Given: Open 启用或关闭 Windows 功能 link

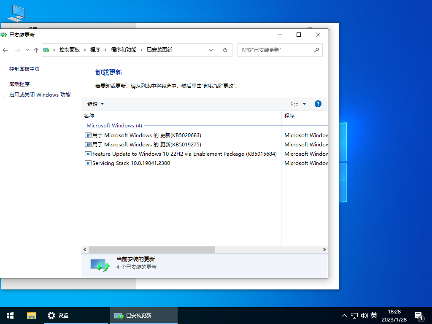Looking at the screenshot, I should click(x=40, y=95).
